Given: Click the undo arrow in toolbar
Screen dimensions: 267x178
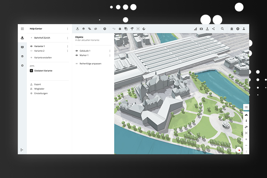Looking at the screenshot, I should point(114,29).
